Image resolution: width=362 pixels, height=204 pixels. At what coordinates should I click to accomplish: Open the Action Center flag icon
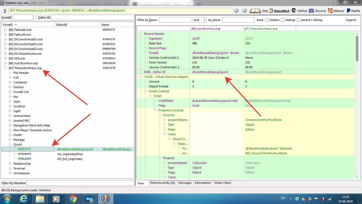(316, 199)
